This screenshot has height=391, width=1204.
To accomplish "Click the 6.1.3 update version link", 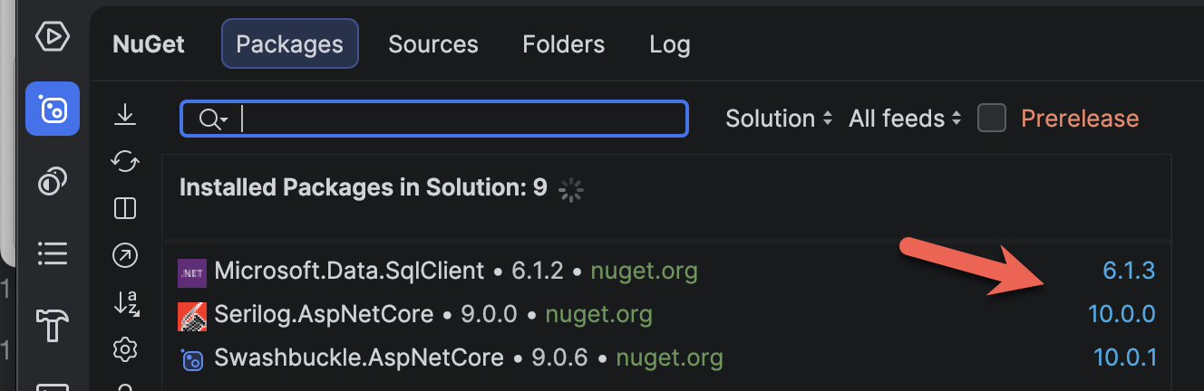I will tap(1129, 270).
